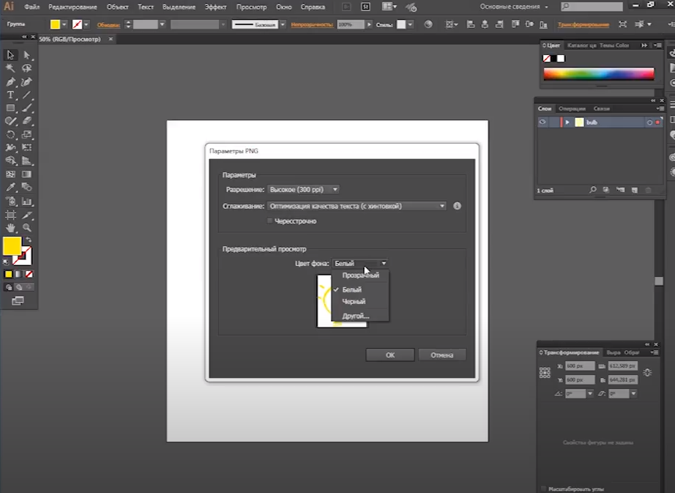Click the X position input field
Viewport: 675px width, 493px height.
(x=579, y=366)
